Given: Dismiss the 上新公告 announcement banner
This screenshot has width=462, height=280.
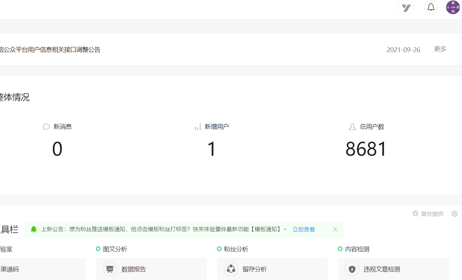Looking at the screenshot, I should coord(335,229).
